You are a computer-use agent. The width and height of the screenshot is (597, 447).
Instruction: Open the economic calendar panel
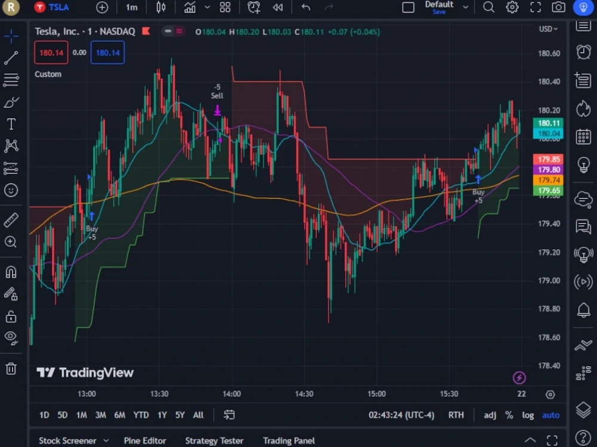583,137
